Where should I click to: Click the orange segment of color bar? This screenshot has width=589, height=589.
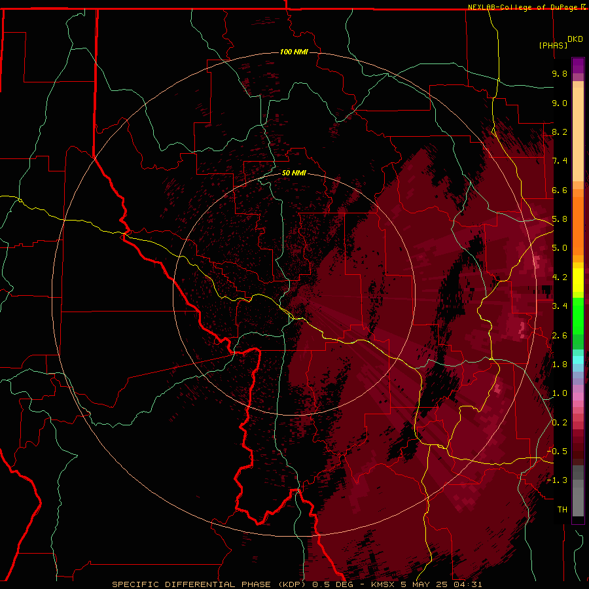[578, 225]
